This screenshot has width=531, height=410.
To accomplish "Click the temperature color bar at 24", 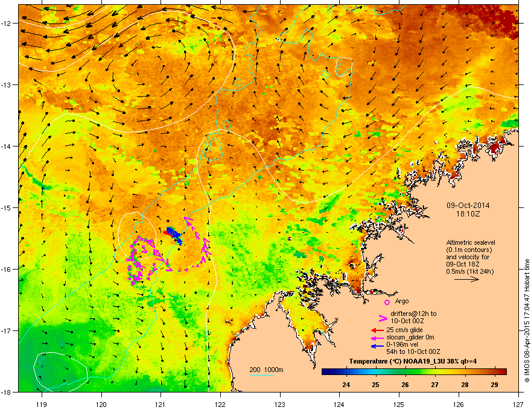I will click(346, 372).
